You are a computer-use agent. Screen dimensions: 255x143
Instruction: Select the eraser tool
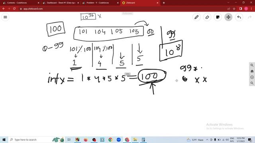(207, 17)
